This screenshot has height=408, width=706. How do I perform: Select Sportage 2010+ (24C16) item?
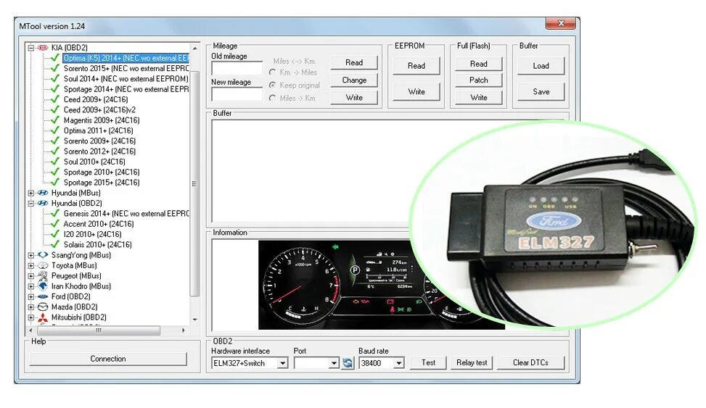coord(102,172)
